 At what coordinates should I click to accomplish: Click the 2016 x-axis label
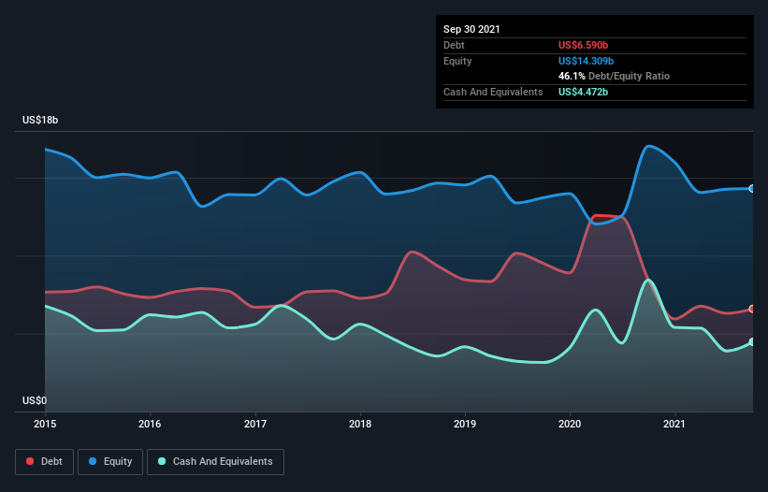click(150, 424)
